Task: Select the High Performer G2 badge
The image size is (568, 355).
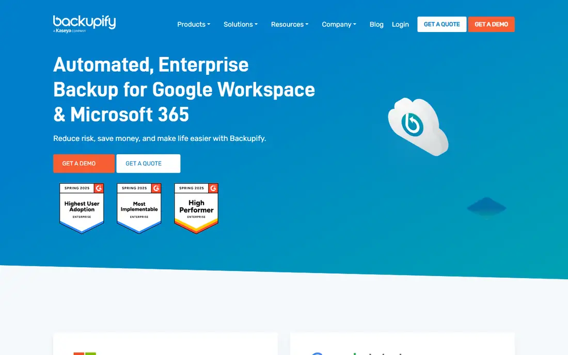Action: pyautogui.click(x=196, y=208)
